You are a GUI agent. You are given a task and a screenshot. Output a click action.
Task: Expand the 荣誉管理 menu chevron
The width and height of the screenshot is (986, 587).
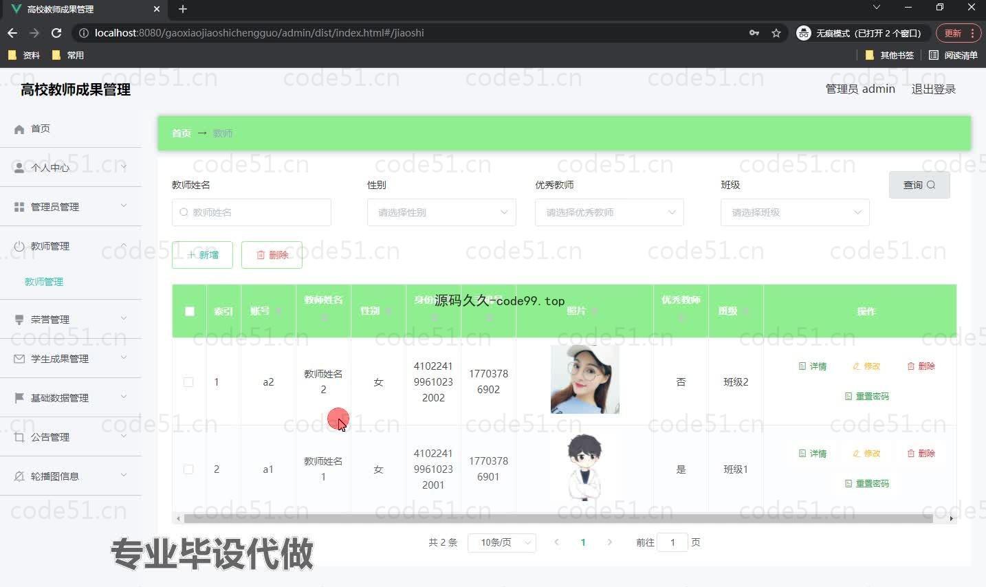[x=124, y=318]
